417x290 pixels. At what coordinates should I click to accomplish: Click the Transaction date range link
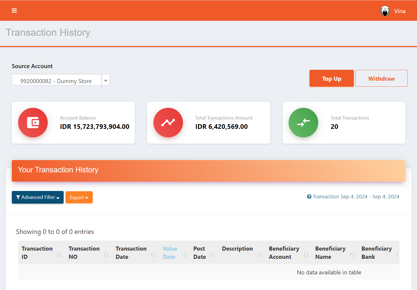(x=356, y=197)
